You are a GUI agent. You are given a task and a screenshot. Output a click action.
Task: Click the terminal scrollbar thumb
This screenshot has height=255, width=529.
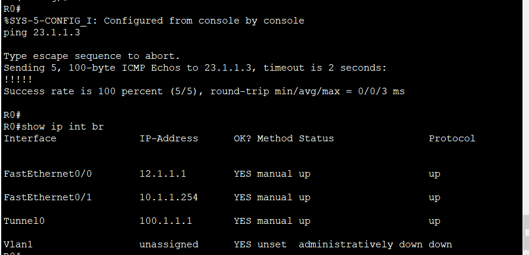(x=526, y=233)
